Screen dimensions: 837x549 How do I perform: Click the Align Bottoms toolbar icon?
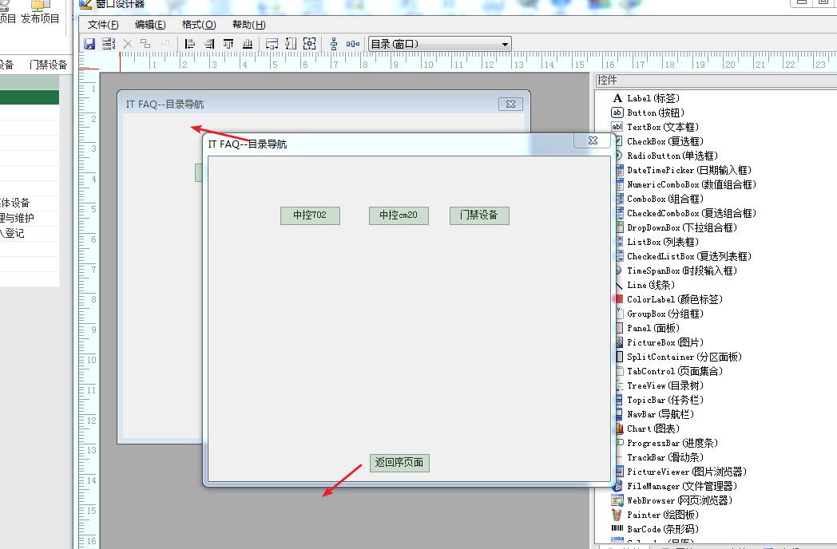248,44
